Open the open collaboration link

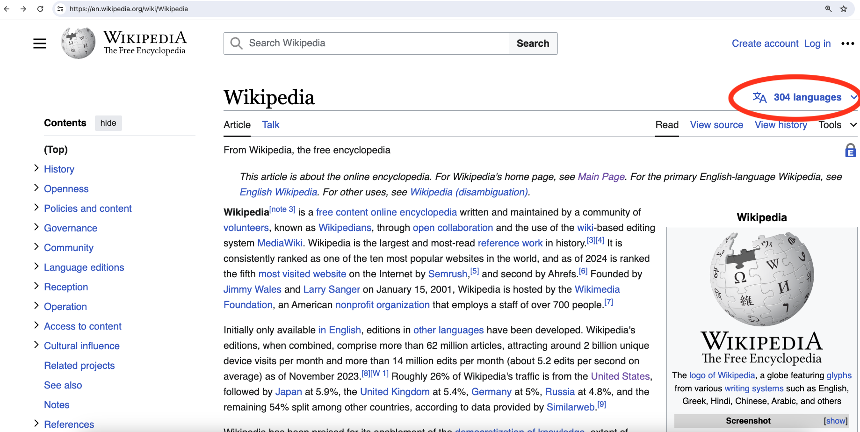[x=453, y=228]
